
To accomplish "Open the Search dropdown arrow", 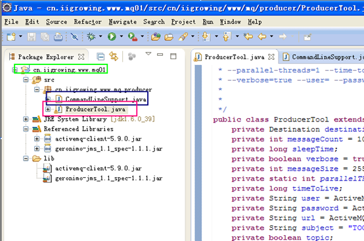I will tap(193, 36).
